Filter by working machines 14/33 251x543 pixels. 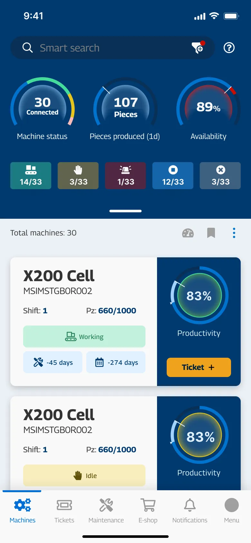31,176
